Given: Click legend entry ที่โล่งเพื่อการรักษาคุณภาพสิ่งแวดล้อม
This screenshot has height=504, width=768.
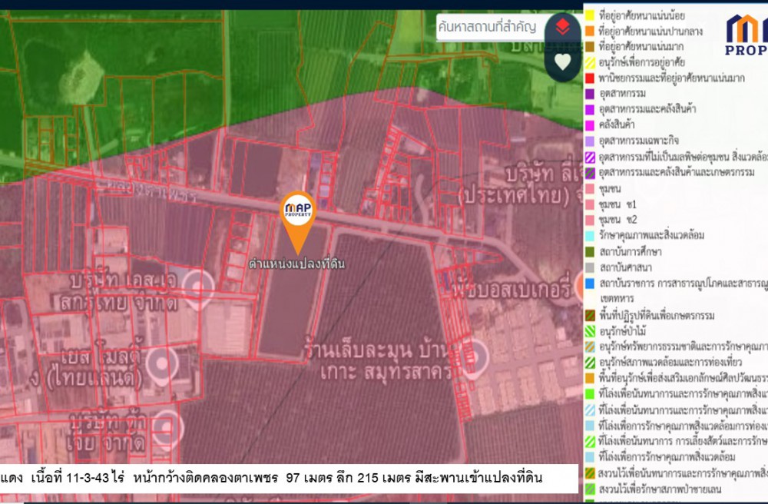Looking at the screenshot, I should [667, 457].
